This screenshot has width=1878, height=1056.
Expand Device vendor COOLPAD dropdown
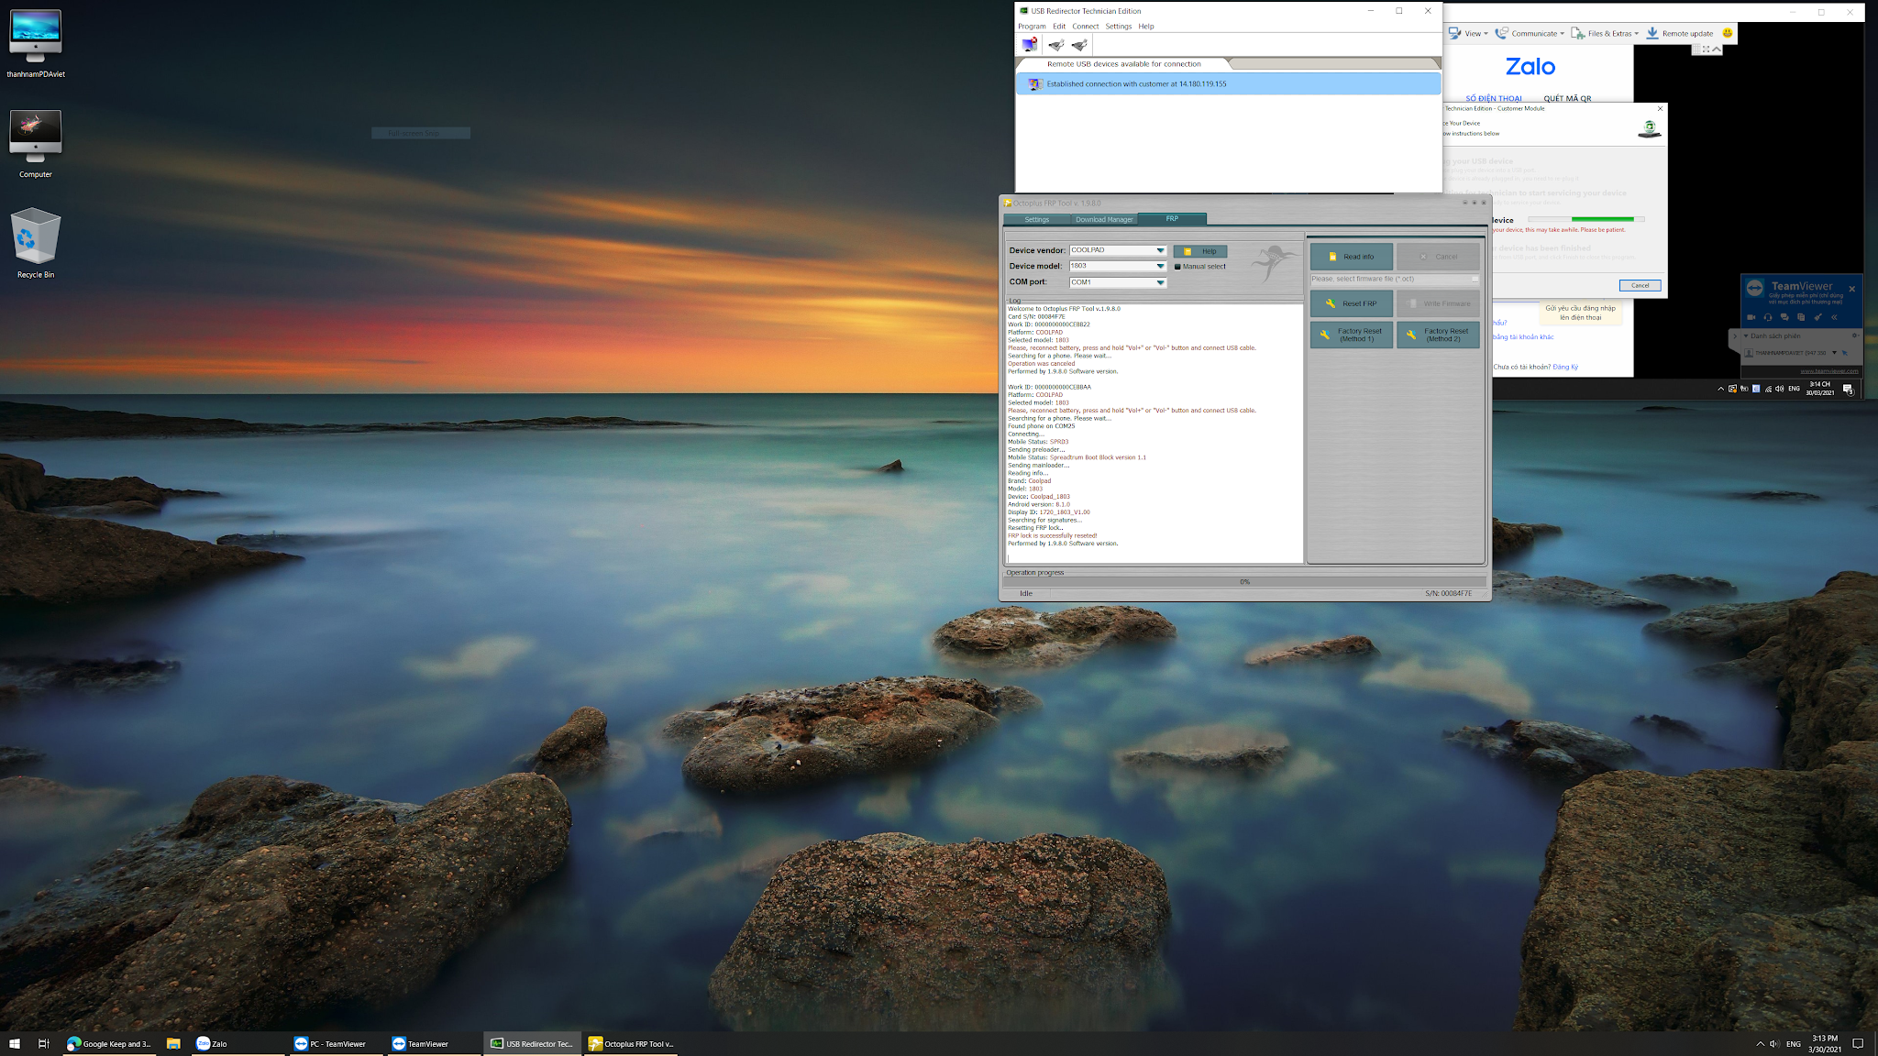tap(1160, 250)
